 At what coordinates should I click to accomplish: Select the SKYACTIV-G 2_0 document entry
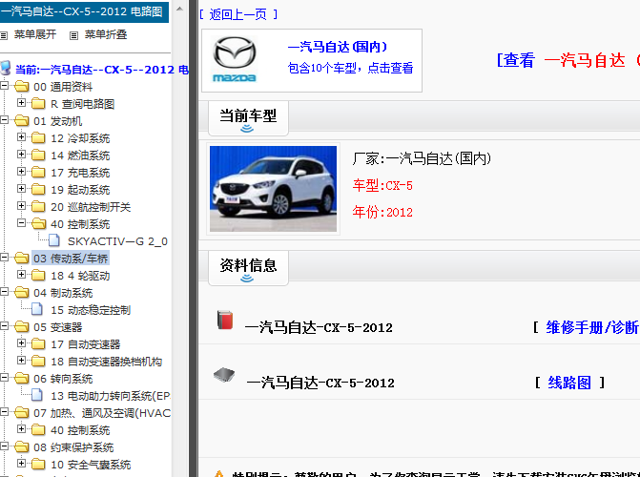pyautogui.click(x=117, y=241)
